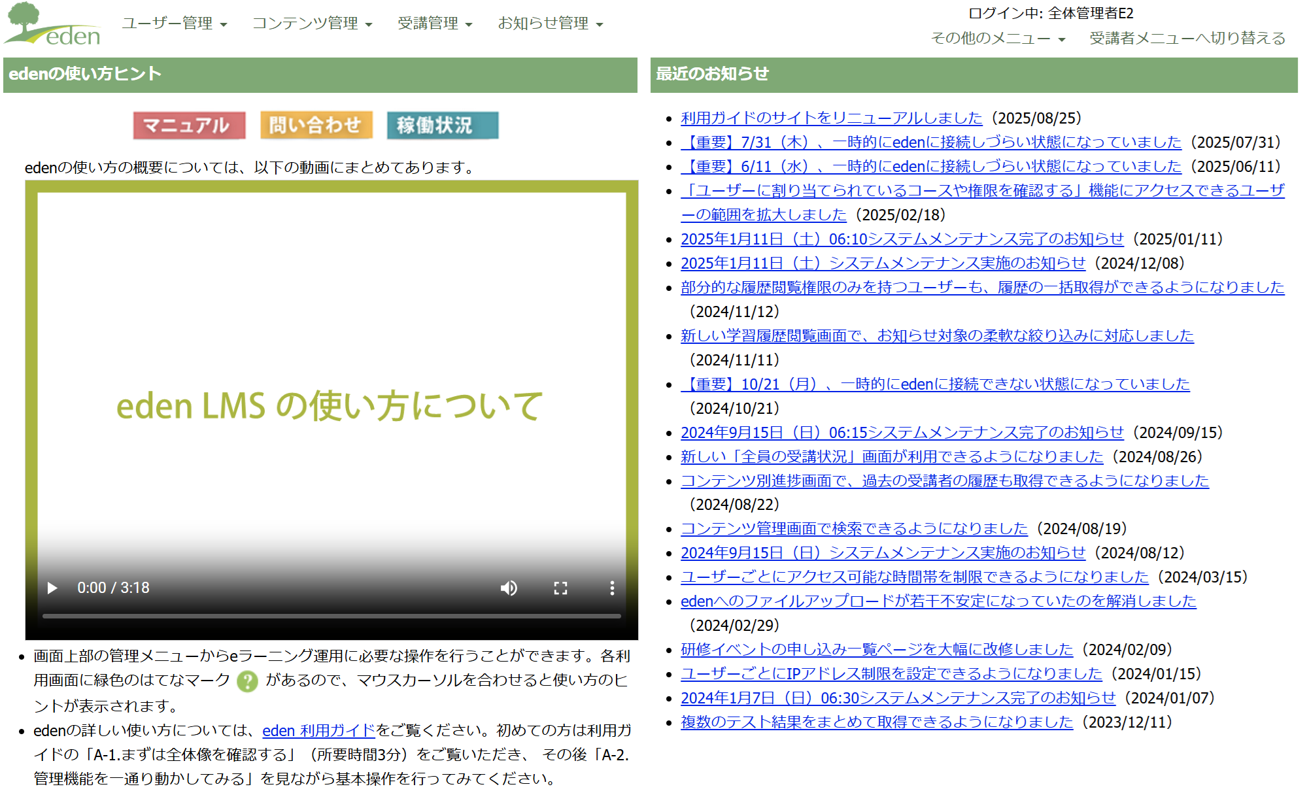Viewport: 1307px width, 793px height.
Task: Click the 問い合わせ button
Action: 316,125
